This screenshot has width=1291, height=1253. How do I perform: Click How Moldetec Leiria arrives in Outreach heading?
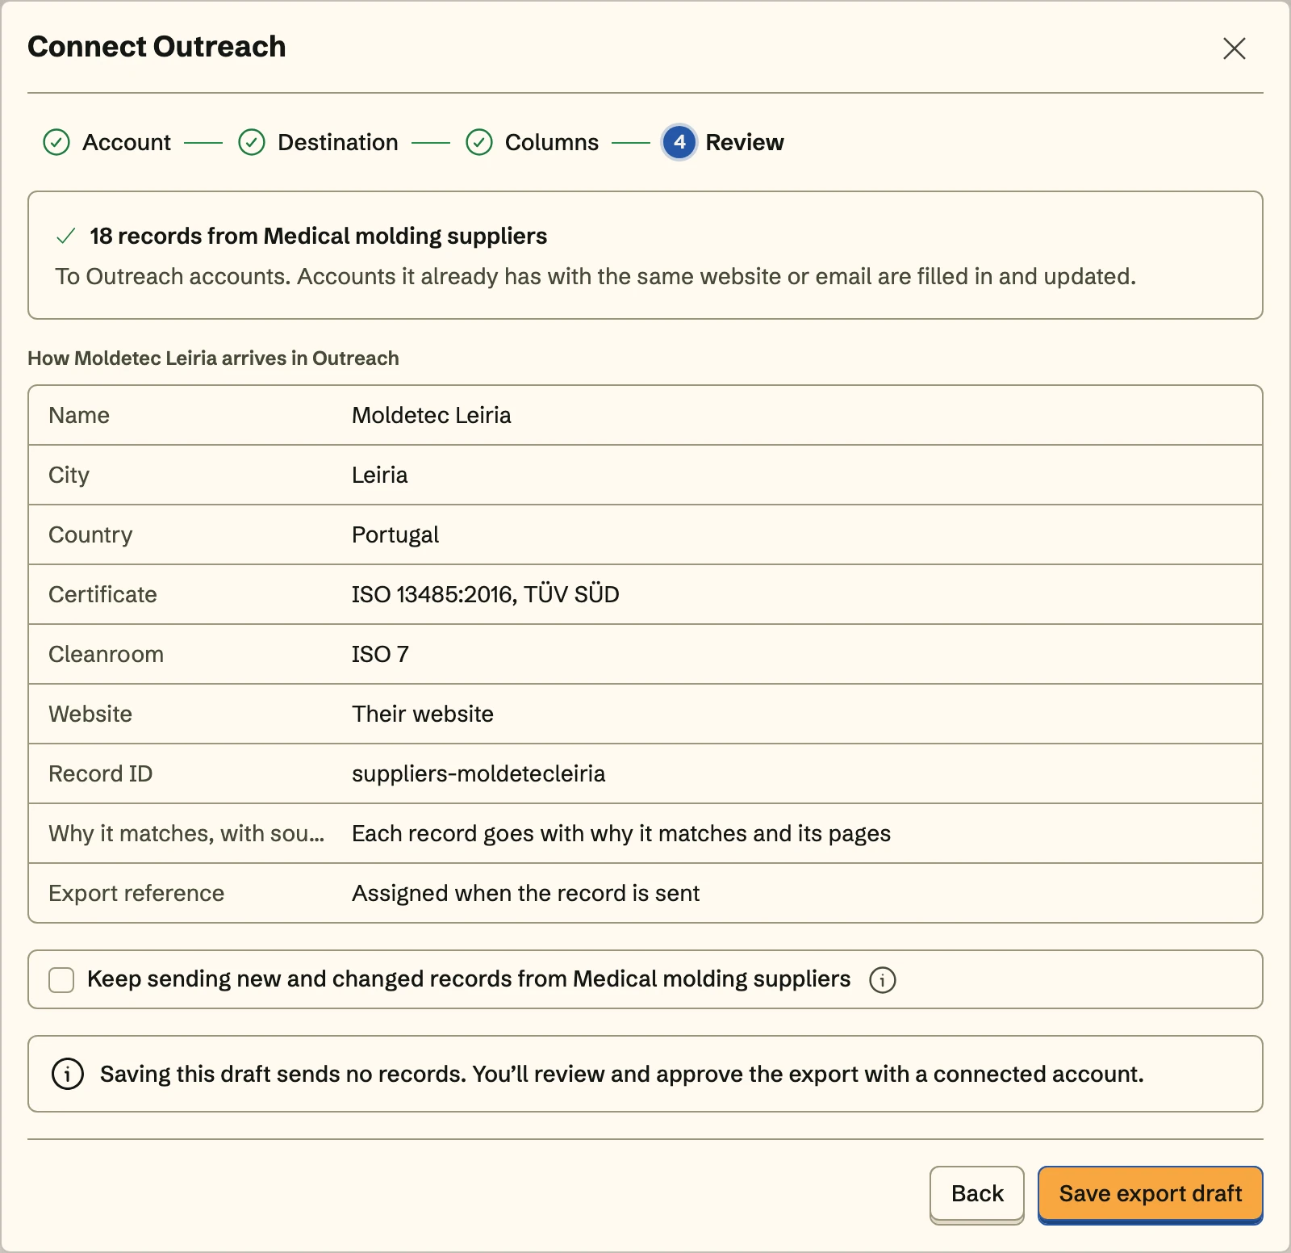click(x=213, y=358)
